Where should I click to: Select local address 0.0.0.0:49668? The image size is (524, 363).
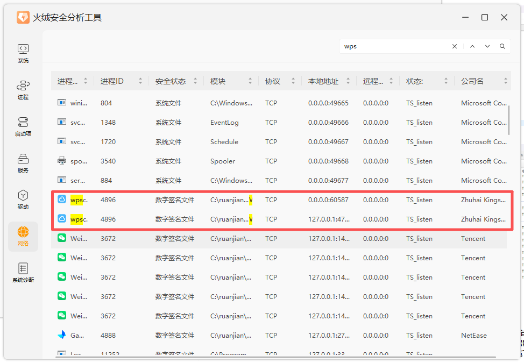[328, 161]
